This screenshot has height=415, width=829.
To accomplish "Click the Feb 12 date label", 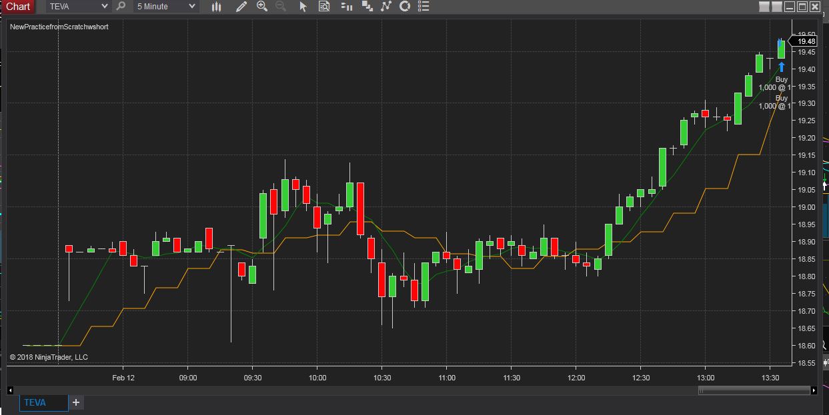I will (x=123, y=378).
